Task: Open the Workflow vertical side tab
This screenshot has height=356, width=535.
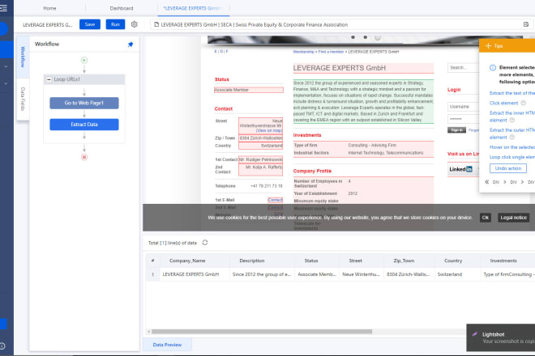Action: pos(23,57)
